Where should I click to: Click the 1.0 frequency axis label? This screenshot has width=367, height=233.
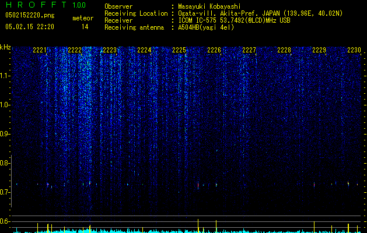(4, 105)
